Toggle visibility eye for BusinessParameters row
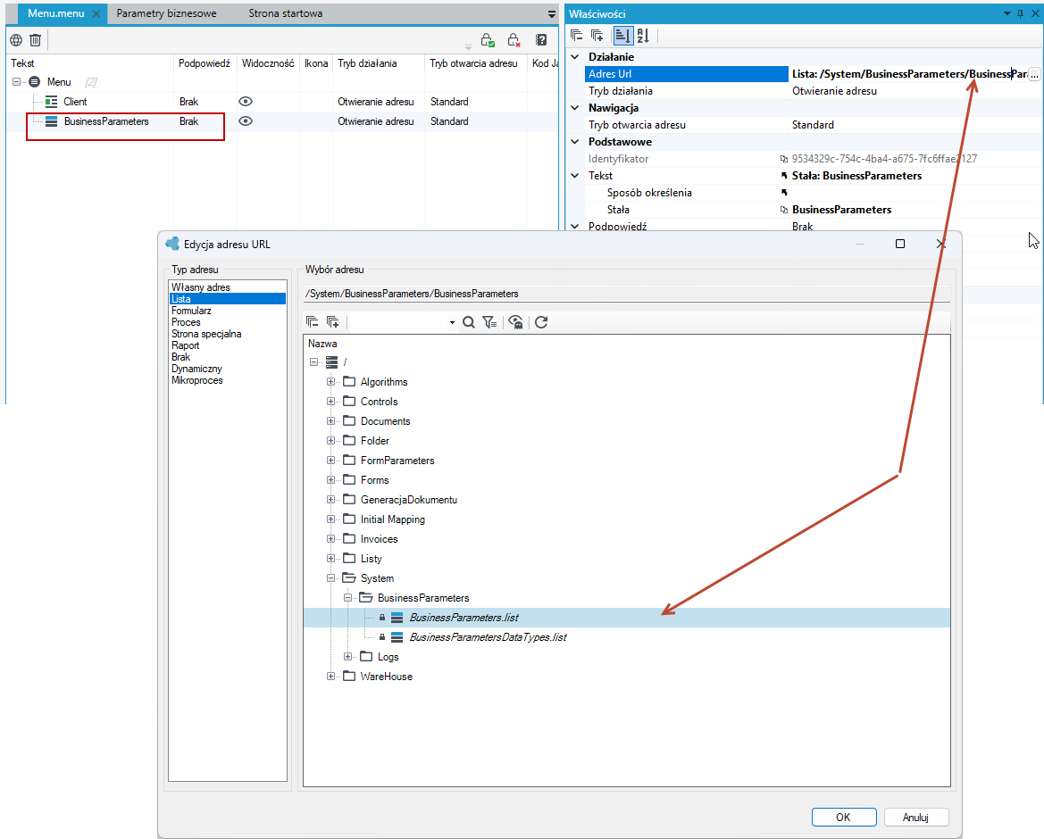This screenshot has width=1044, height=839. click(246, 121)
